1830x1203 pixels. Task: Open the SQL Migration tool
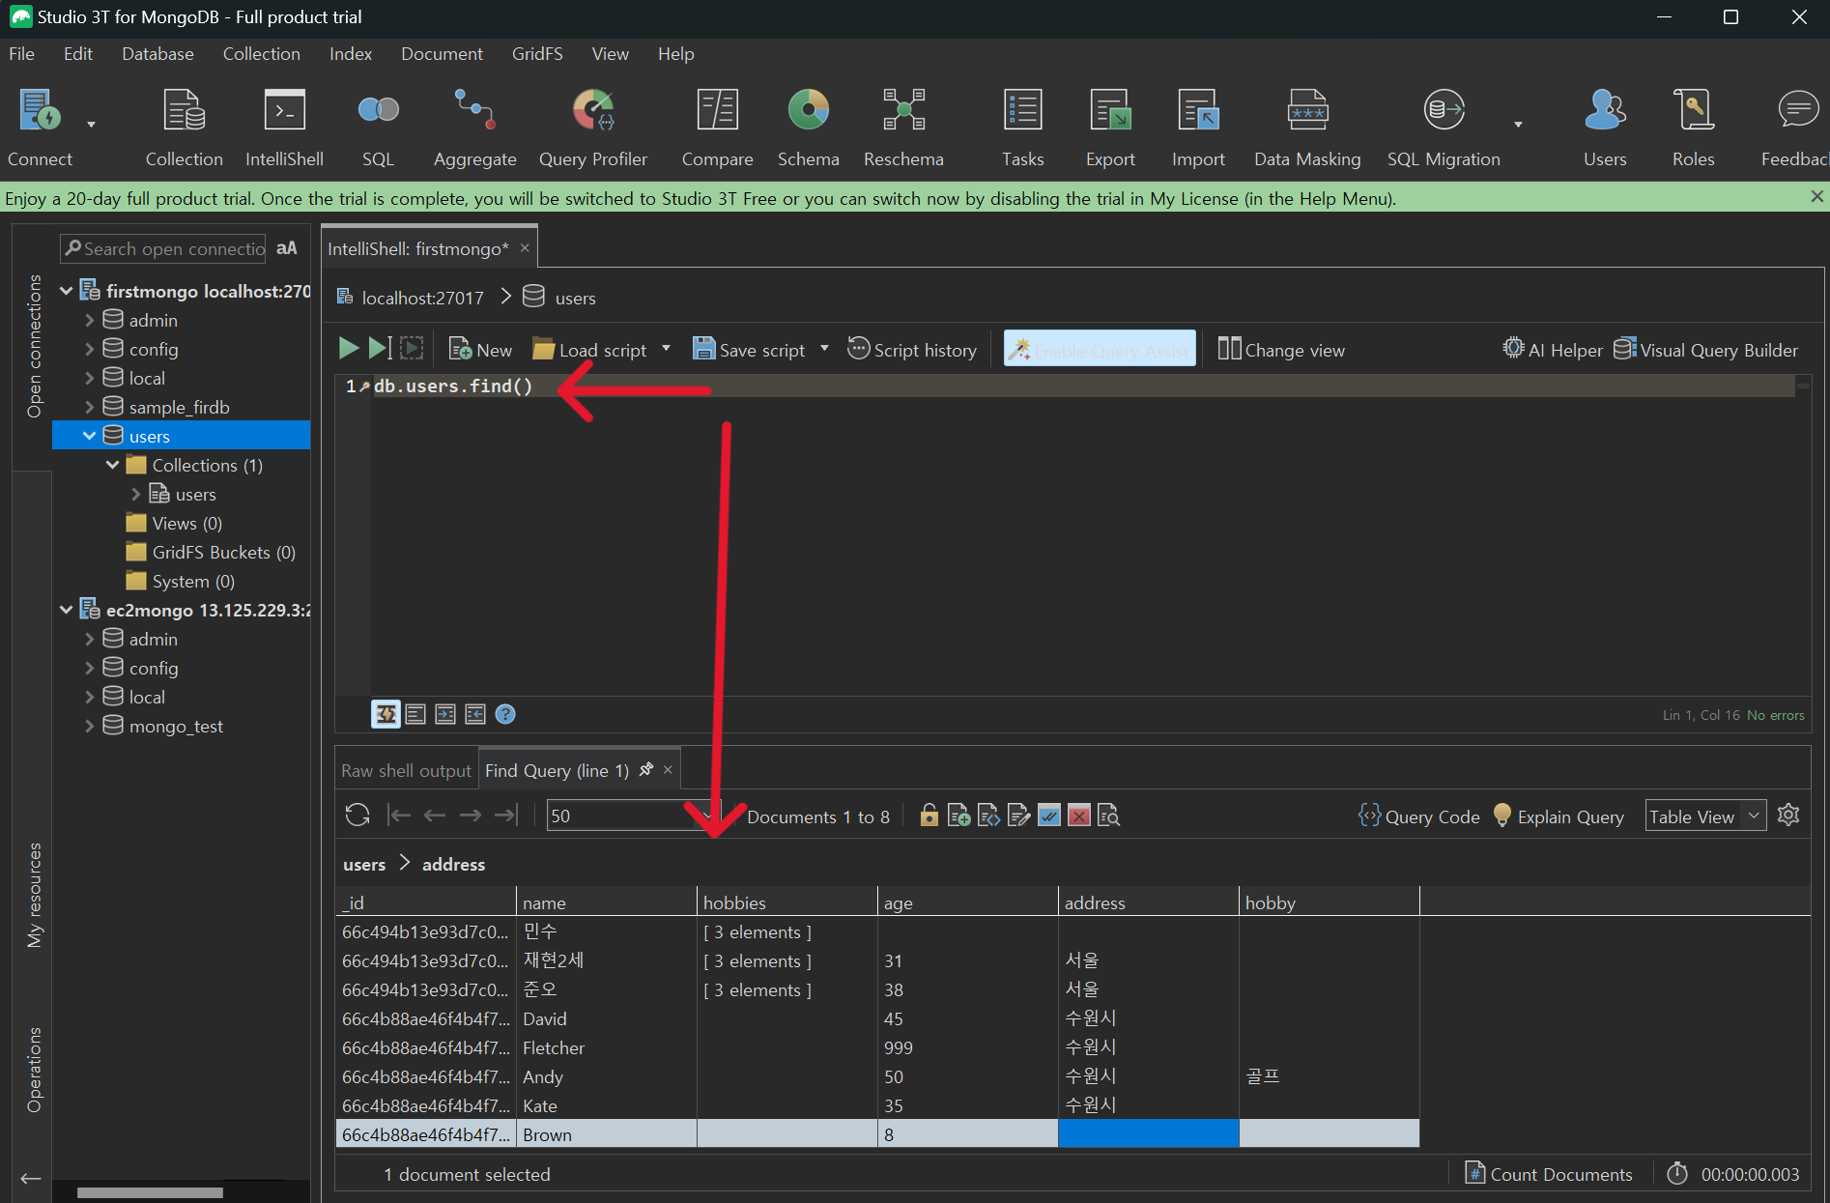1444,128
